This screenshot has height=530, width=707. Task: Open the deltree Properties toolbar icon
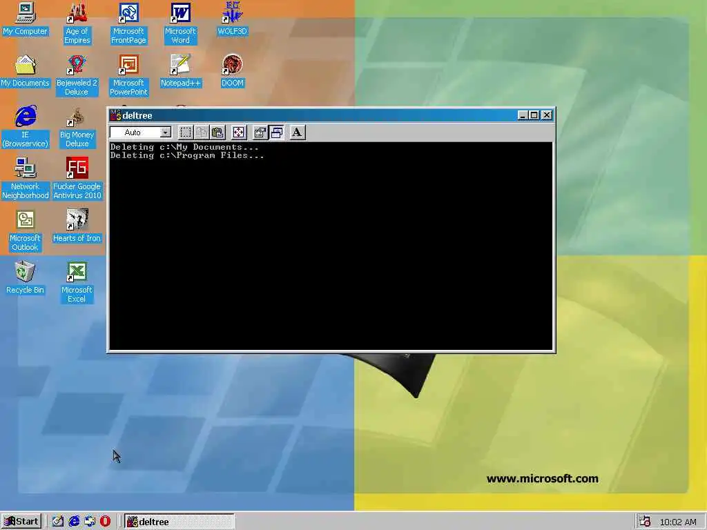pos(260,132)
